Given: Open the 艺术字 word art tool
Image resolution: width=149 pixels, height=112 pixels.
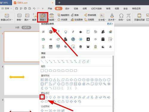Looking at the screenshot, I should click(x=112, y=17).
